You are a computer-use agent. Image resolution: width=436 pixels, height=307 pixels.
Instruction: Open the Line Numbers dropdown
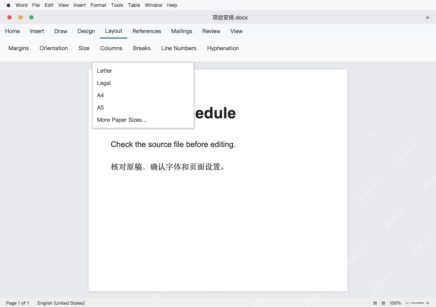pyautogui.click(x=179, y=48)
